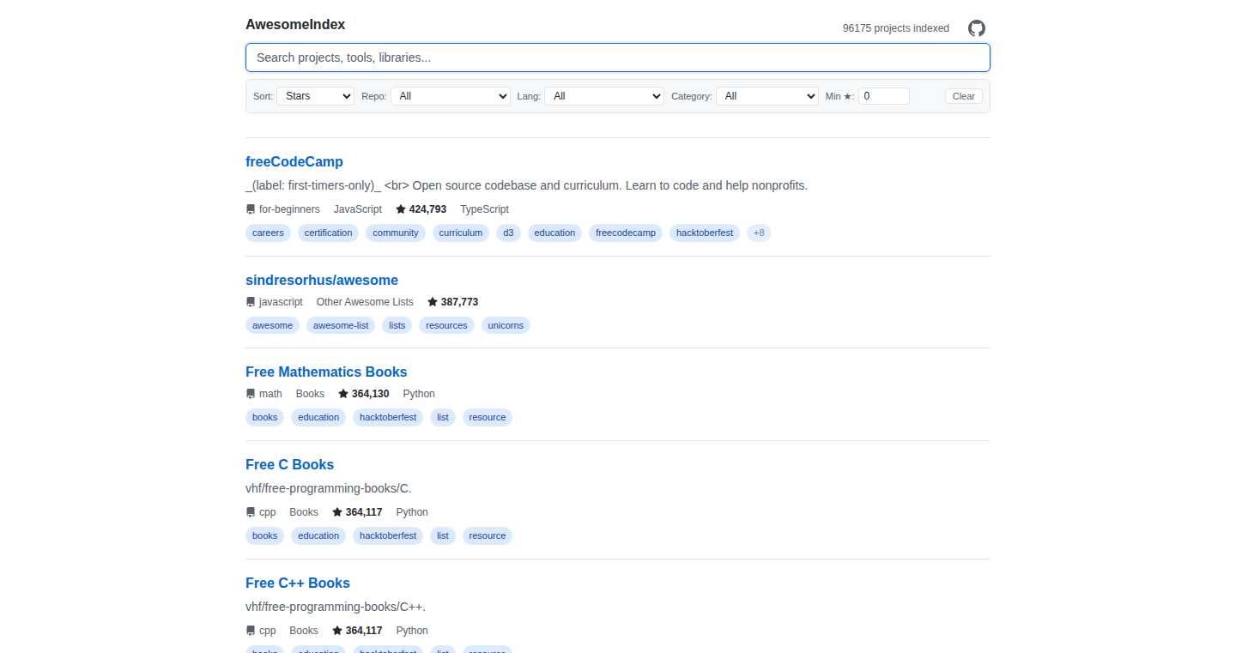1236x653 pixels.
Task: Open the sindresorhus/awesome project link
Action: tap(322, 280)
